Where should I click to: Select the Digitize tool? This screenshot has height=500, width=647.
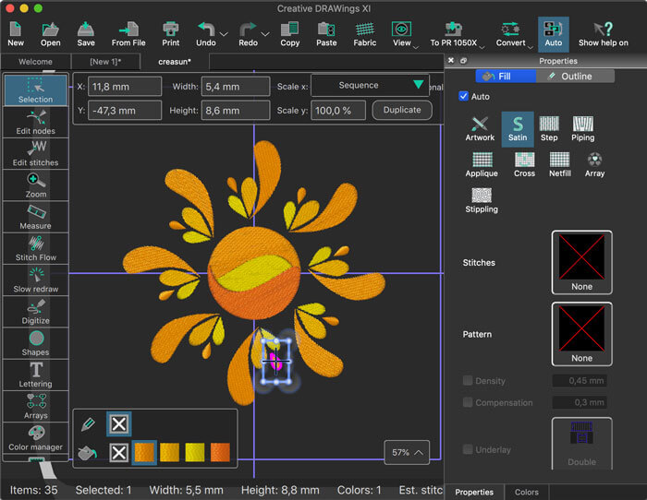coord(36,311)
